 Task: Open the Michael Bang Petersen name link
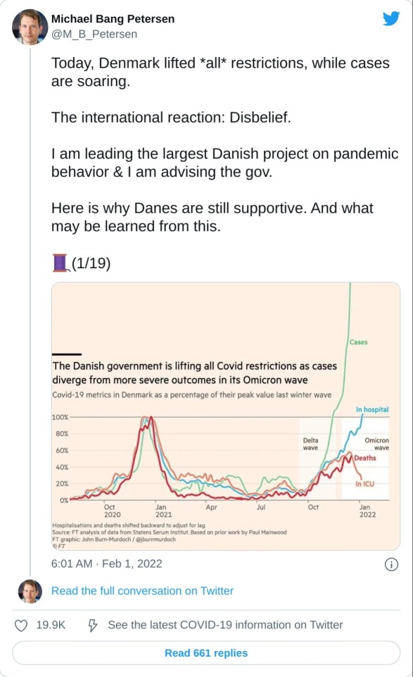pyautogui.click(x=113, y=19)
